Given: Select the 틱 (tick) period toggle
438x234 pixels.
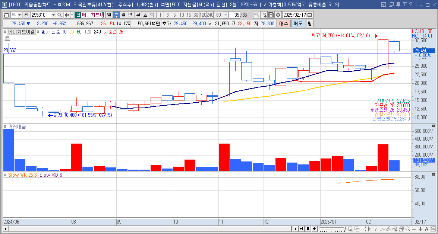Looking at the screenshot, I should pyautogui.click(x=152, y=15).
